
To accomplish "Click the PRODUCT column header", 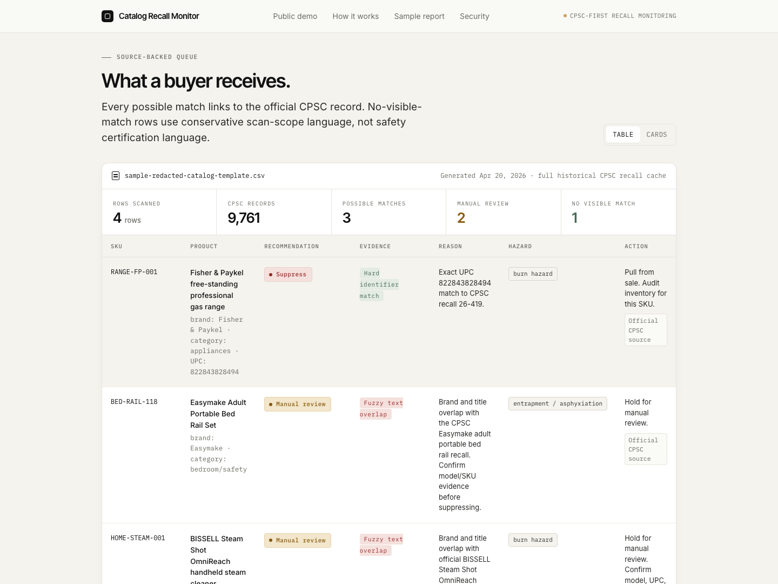I will point(204,247).
